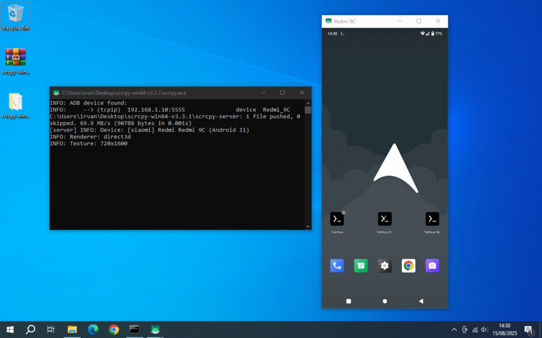542x338 pixels.
Task: Click the phone Wi-Fi status icon
Action: (x=422, y=33)
